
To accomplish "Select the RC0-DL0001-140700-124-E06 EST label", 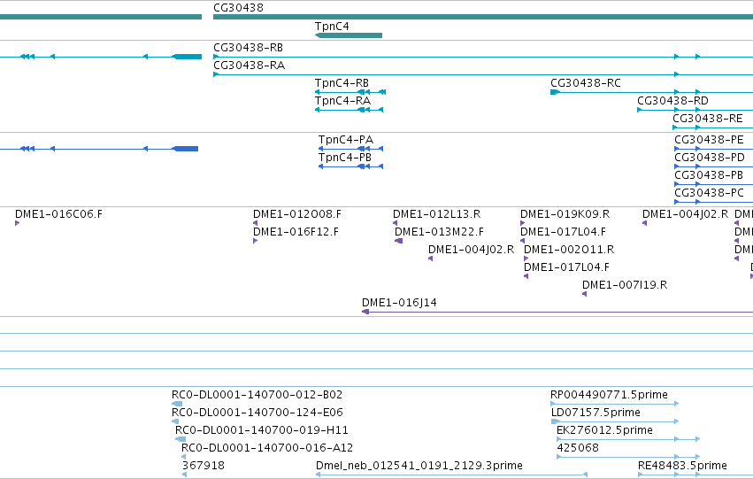I will [x=257, y=413].
